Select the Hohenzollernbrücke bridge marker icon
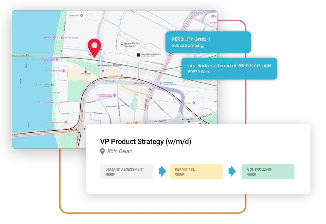The image size is (326, 224). point(27,56)
